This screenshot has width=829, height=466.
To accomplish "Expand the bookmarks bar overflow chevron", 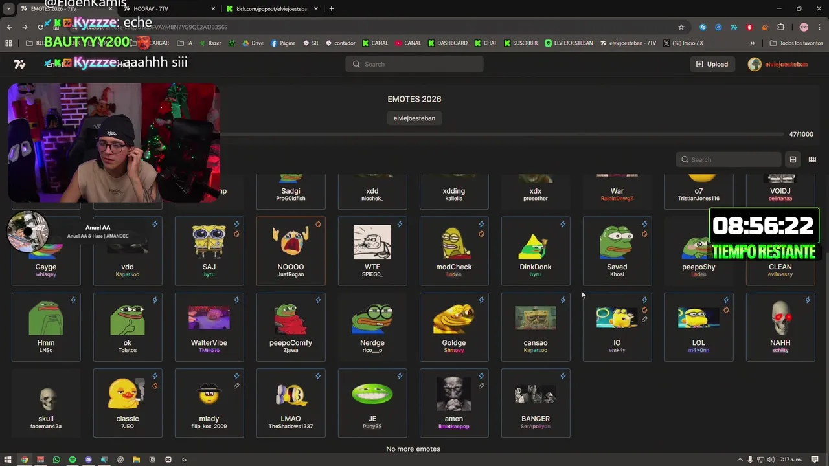I will pos(752,43).
